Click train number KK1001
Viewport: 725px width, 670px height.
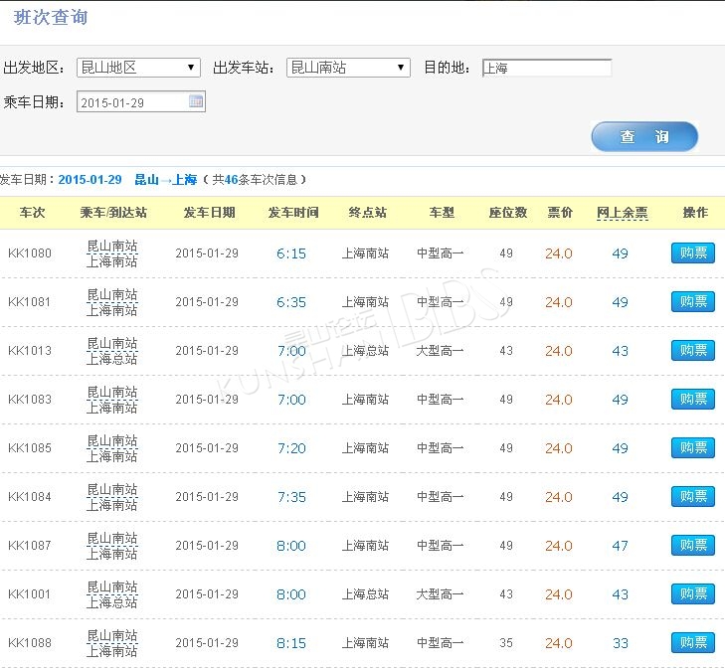30,593
